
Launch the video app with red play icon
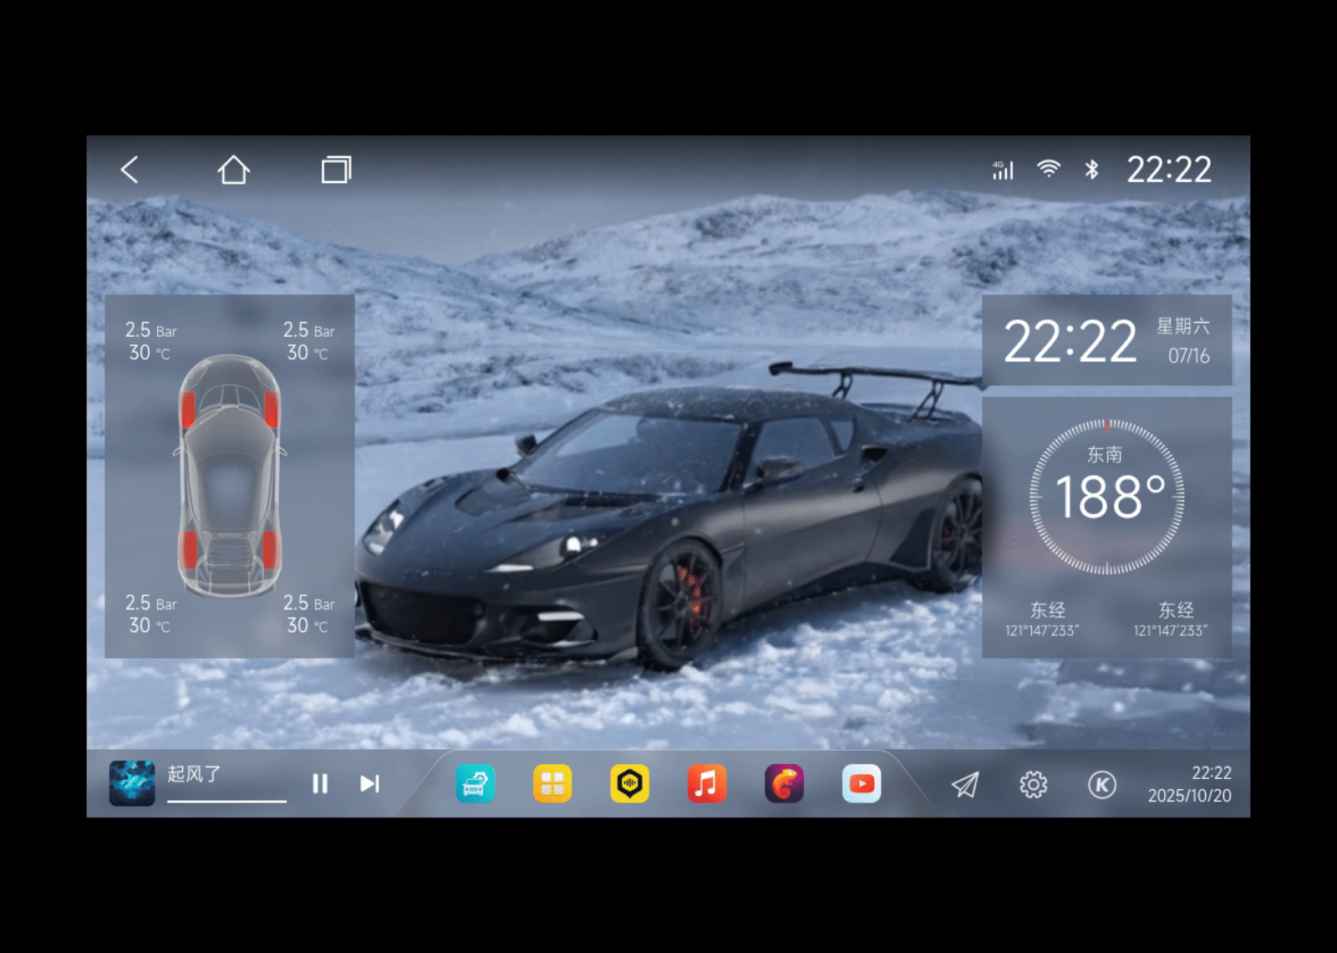coord(862,783)
